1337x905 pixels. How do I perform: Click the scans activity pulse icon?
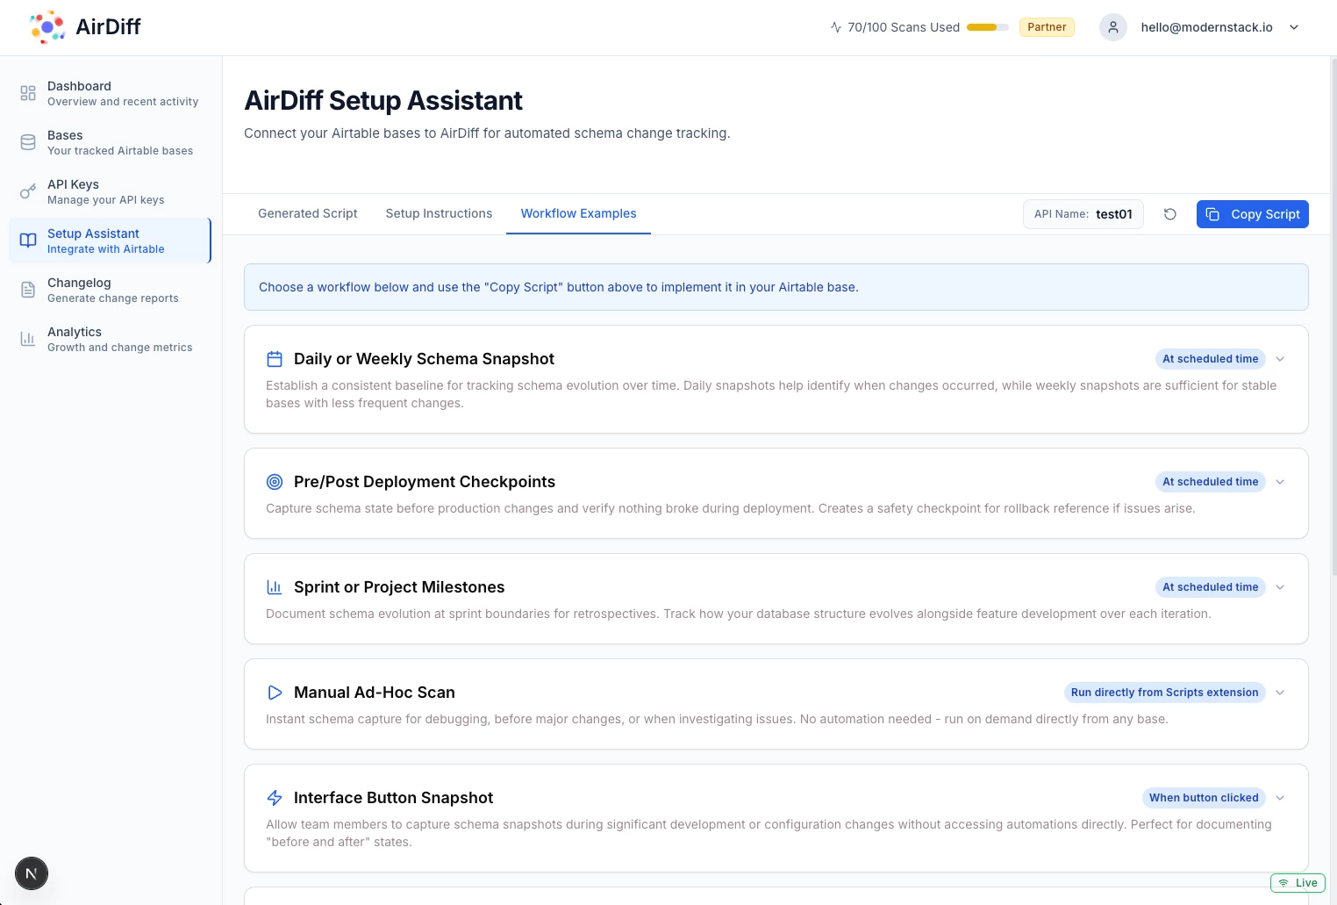[836, 27]
